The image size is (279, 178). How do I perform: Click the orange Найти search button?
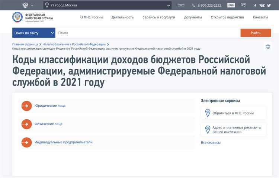(x=256, y=33)
